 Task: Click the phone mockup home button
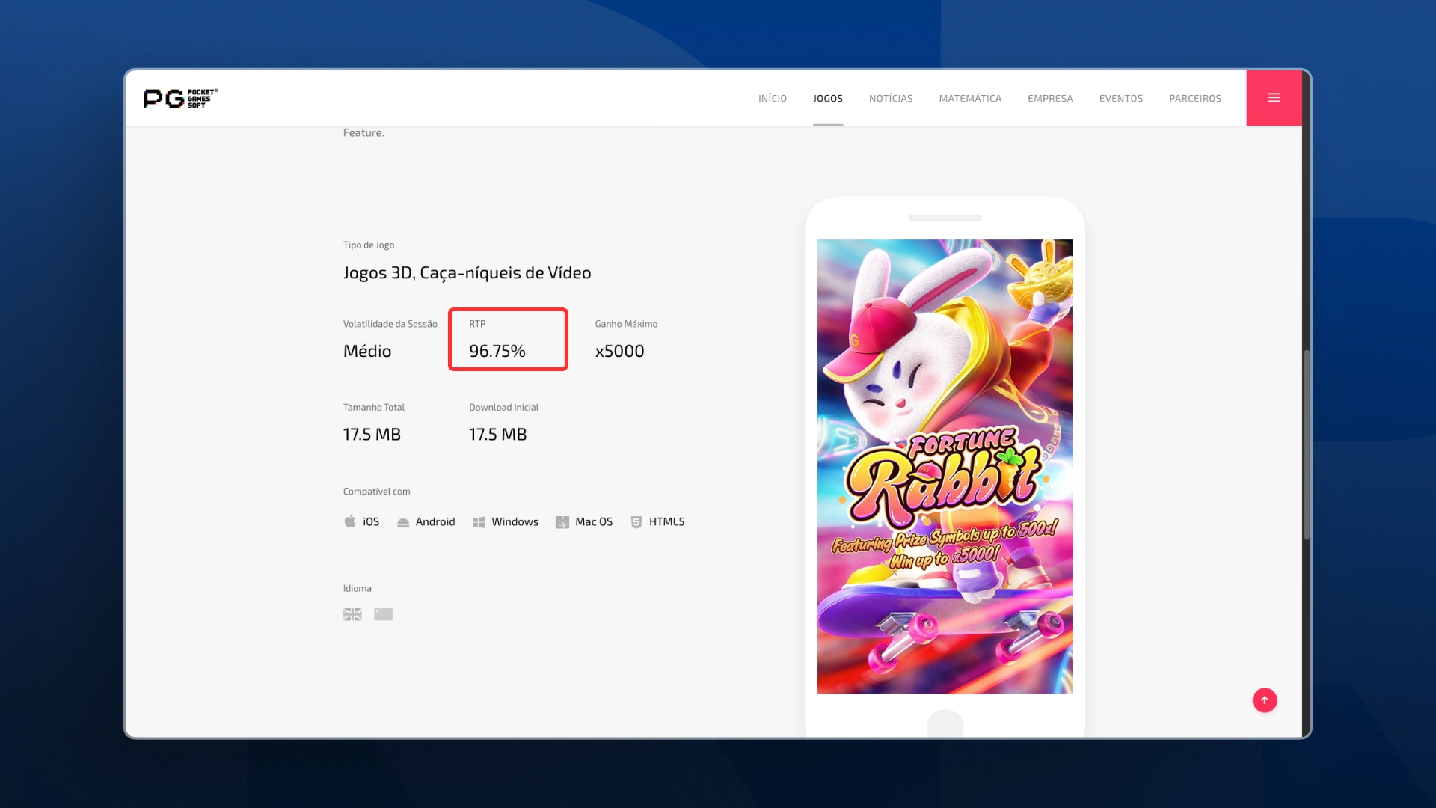pos(945,724)
